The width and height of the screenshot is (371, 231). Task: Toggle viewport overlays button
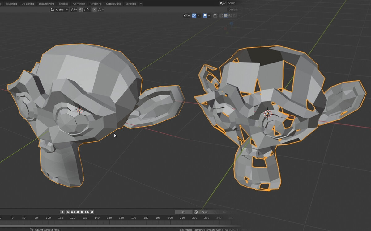(205, 15)
